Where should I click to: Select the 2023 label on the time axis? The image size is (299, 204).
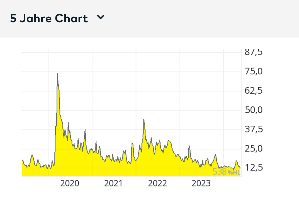pos(201,183)
